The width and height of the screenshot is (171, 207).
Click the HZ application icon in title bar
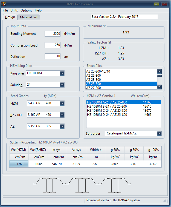pyautogui.click(x=4, y=4)
